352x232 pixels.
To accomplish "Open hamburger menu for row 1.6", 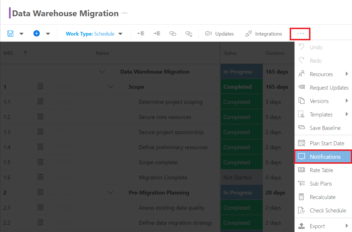I will [x=40, y=177].
